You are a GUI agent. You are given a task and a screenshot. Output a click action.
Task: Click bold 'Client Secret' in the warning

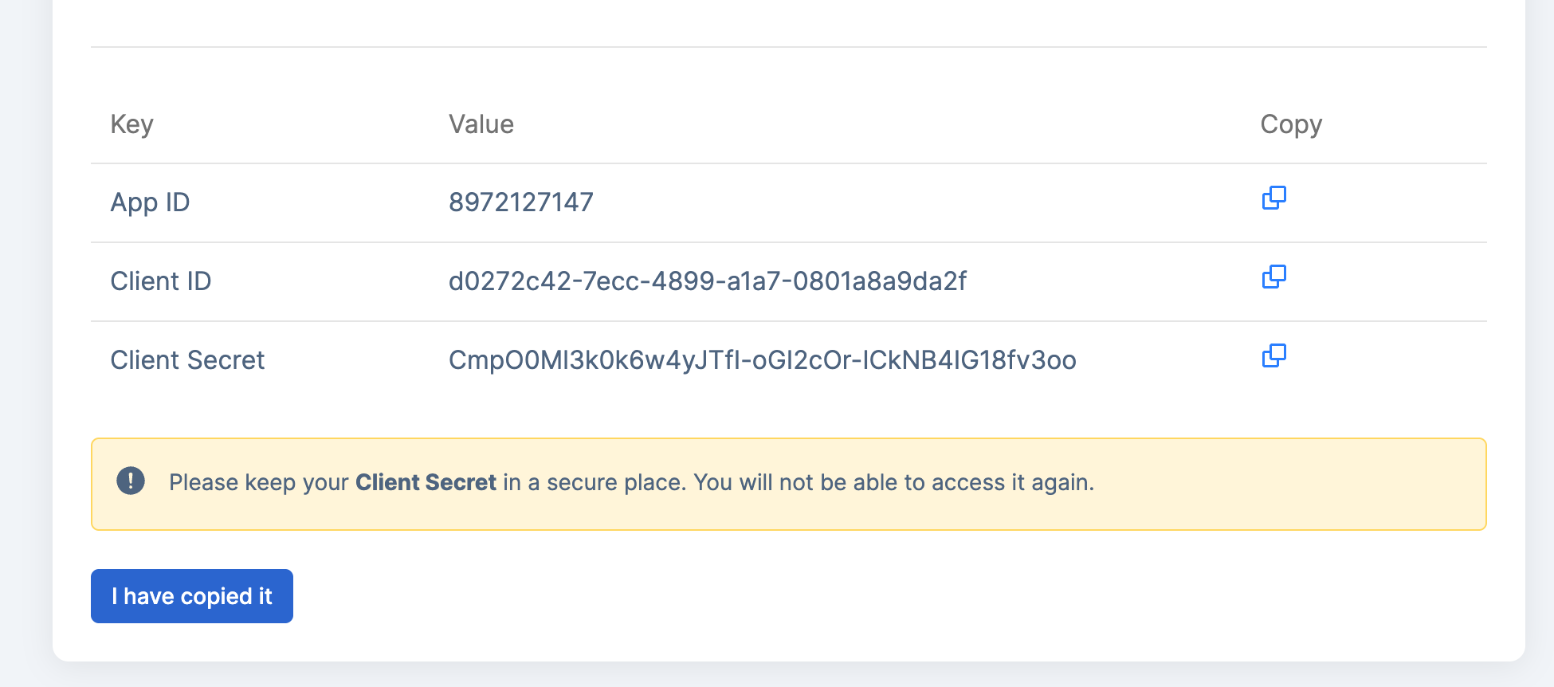point(426,482)
